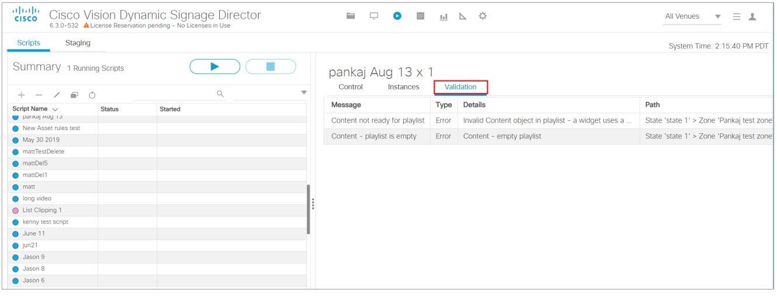Select the Validation tab
Viewport: 777px width, 297px height.
coord(460,87)
